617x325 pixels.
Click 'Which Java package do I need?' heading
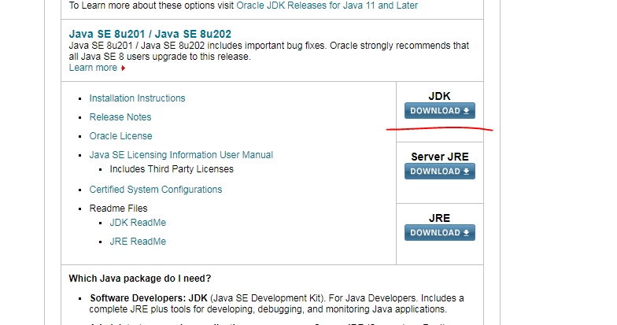(x=140, y=279)
